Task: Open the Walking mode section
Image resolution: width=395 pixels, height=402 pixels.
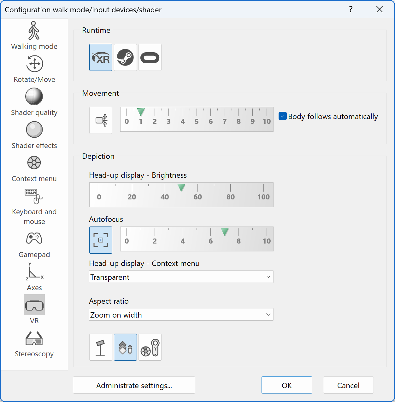Action: click(x=34, y=35)
